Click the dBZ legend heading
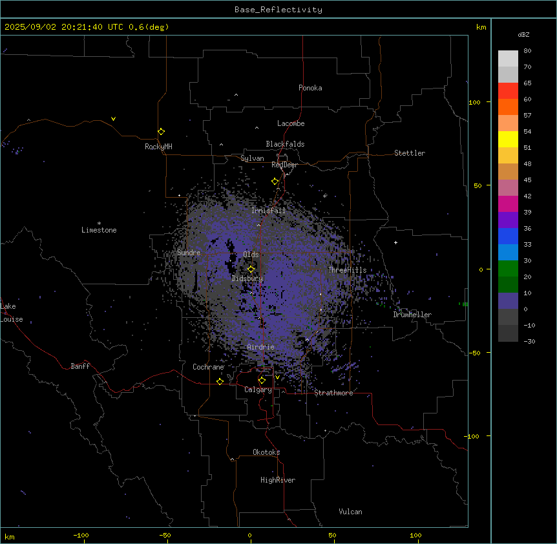Viewport: 557px width, 544px height. click(x=523, y=34)
